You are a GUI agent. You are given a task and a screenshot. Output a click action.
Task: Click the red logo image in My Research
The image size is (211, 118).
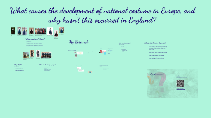(x=103, y=51)
